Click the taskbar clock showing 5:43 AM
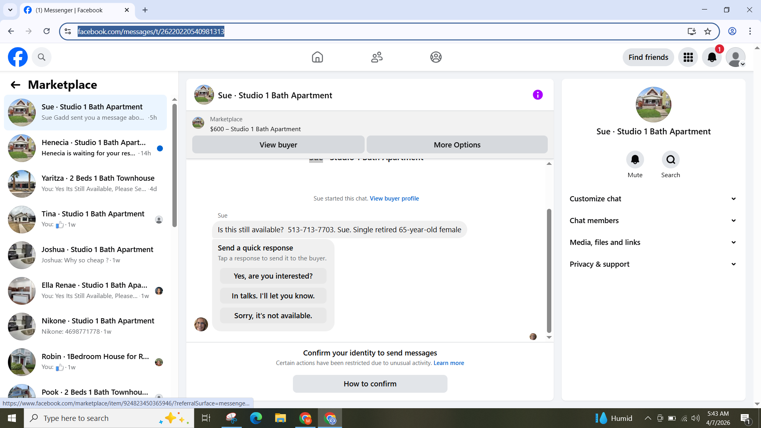Viewport: 761px width, 428px height. click(718, 418)
